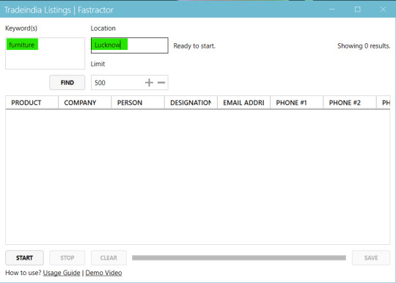Sort by the PHONE #2 column header
The width and height of the screenshot is (396, 283).
click(x=350, y=103)
